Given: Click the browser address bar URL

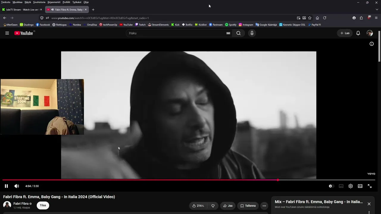Looking at the screenshot, I should point(100,18).
